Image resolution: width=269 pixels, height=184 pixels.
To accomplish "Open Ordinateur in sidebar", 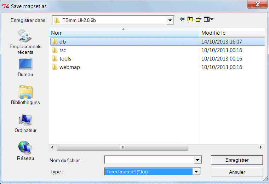I will point(25,123).
